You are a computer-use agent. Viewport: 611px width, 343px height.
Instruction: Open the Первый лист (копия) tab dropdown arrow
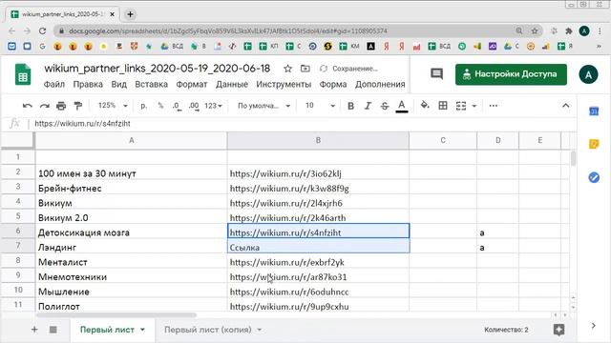coord(259,330)
